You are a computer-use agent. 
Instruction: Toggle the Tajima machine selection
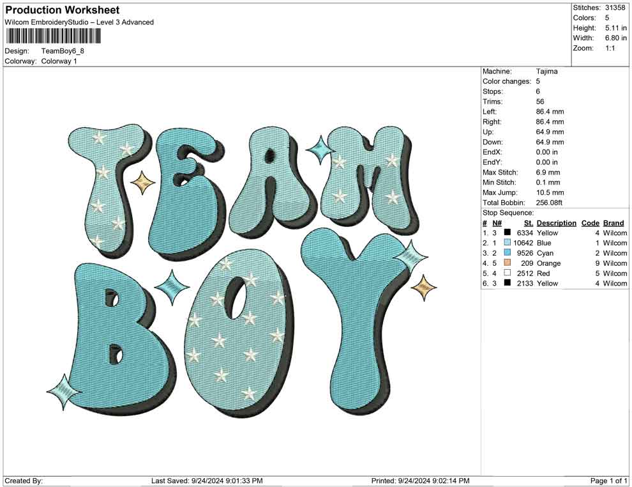pyautogui.click(x=546, y=71)
